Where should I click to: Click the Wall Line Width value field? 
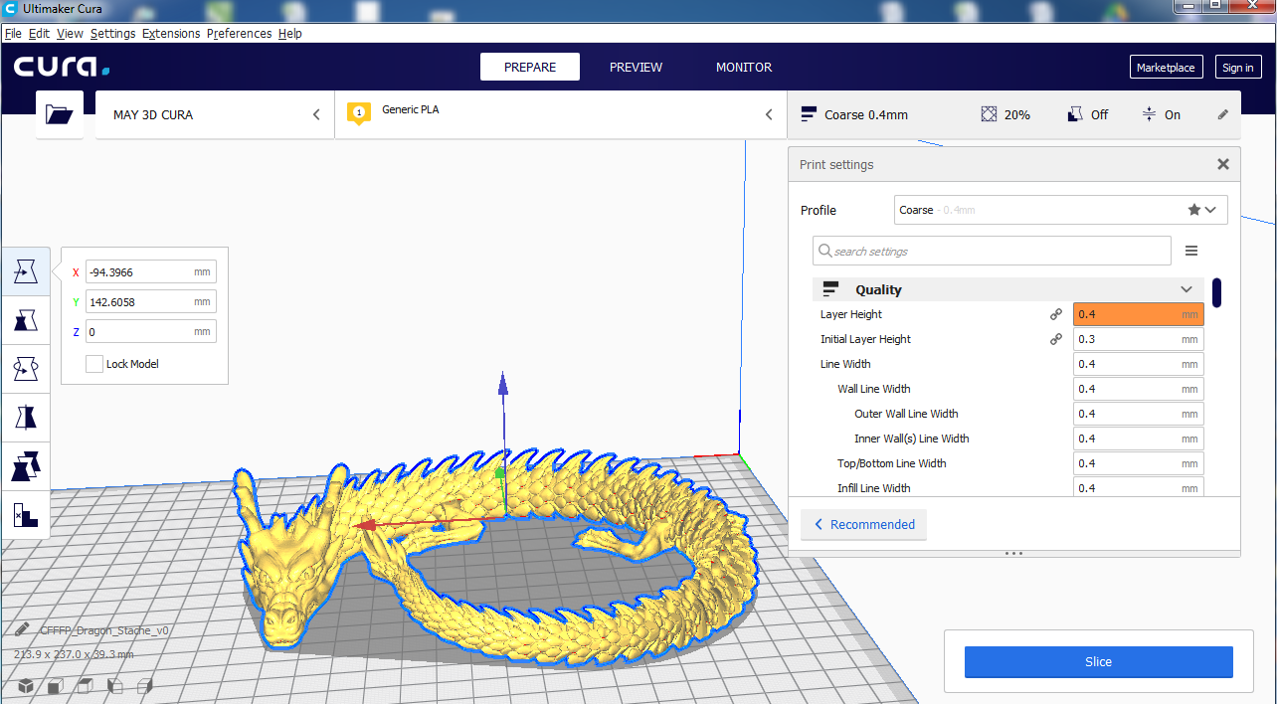(x=1138, y=389)
